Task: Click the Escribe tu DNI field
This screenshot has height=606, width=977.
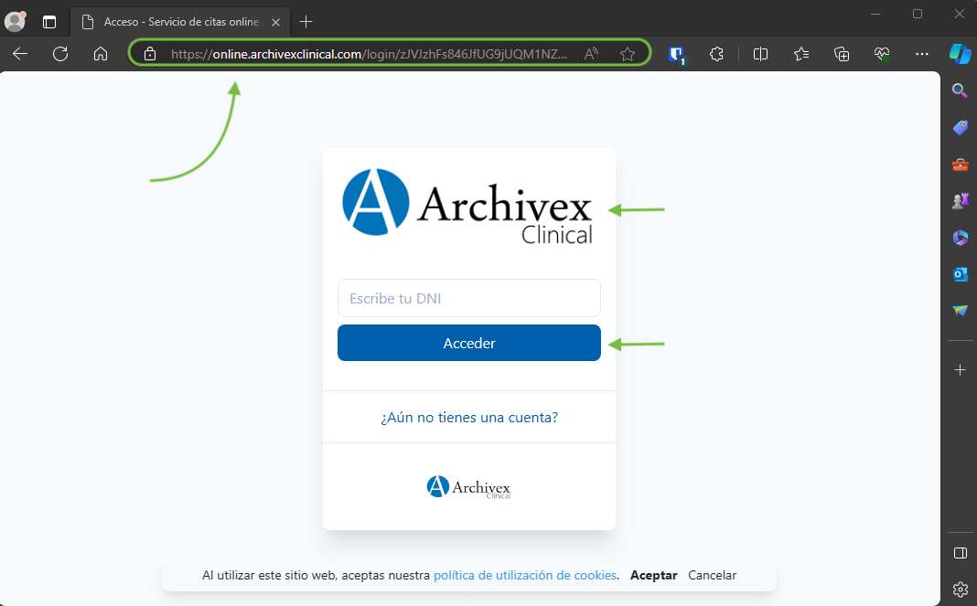Action: 468,298
